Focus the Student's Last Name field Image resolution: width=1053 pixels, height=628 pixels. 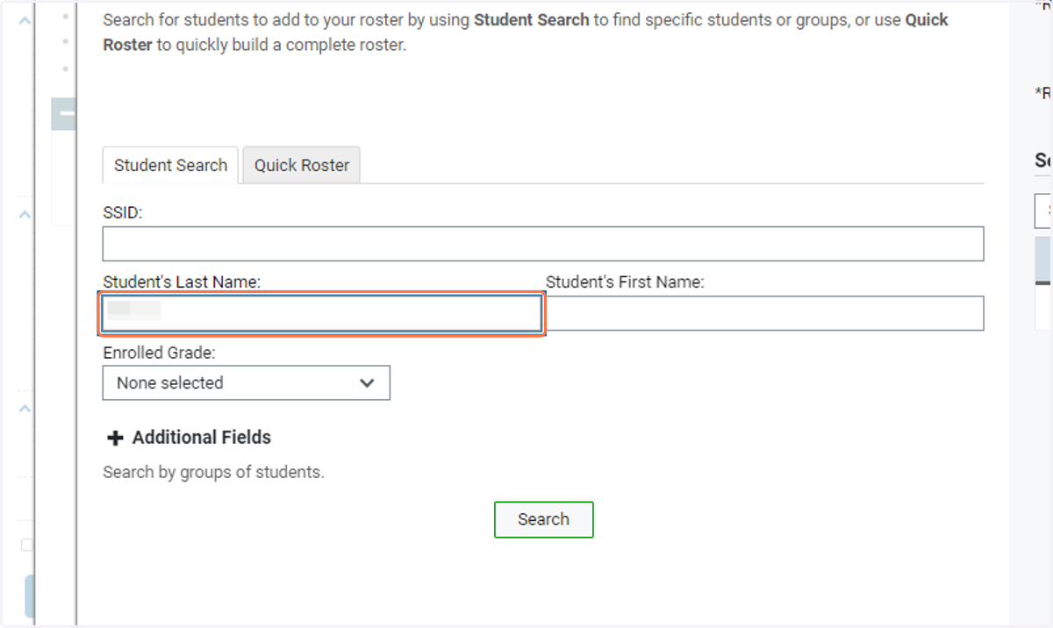pos(322,314)
